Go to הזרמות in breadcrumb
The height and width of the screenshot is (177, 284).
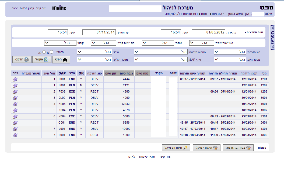tap(217, 14)
